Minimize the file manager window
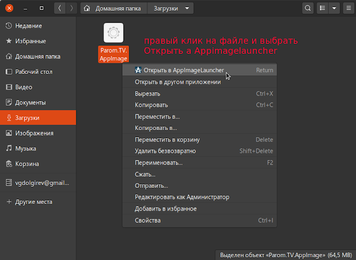This screenshot has height=260, width=356. [x=26, y=8]
